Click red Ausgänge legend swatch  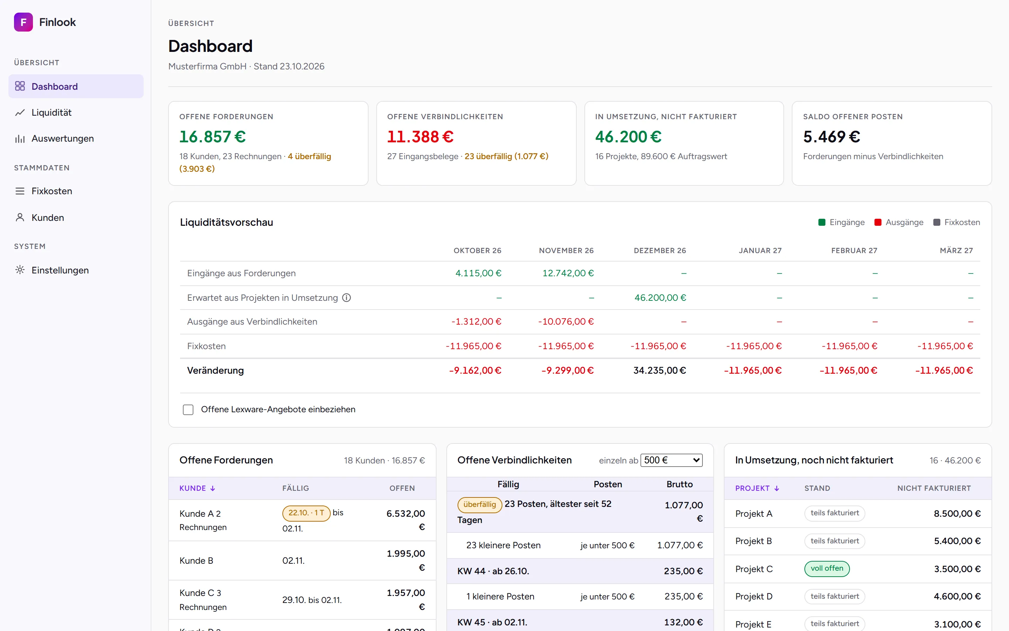coord(878,223)
